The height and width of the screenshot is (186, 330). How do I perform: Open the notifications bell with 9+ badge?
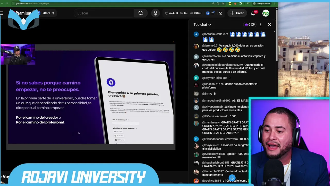click(x=253, y=13)
